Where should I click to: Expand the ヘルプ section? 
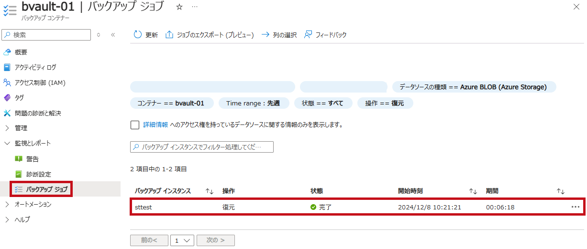7,220
